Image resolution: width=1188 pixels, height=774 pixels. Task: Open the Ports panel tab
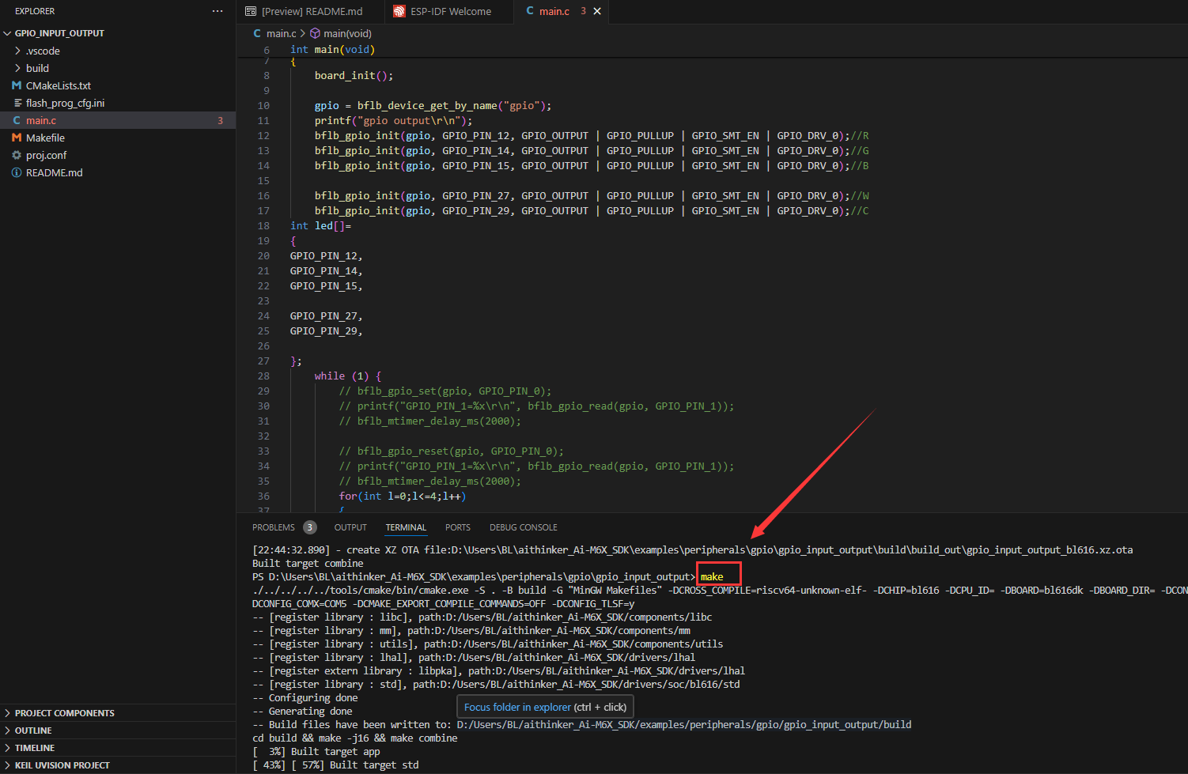coord(458,527)
